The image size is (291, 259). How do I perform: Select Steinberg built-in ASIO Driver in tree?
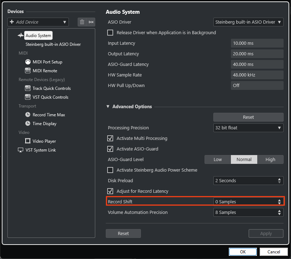tap(53, 44)
